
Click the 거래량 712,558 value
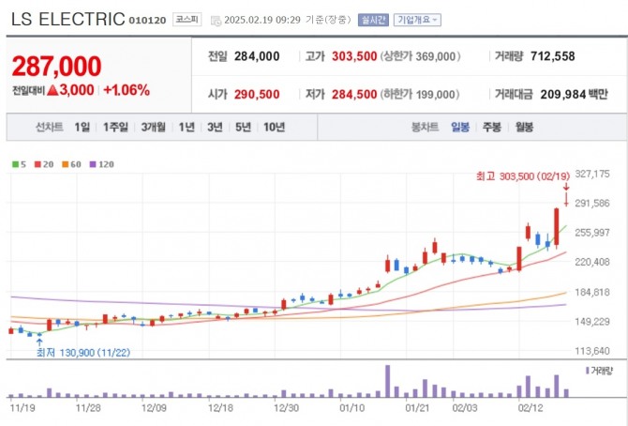point(553,56)
